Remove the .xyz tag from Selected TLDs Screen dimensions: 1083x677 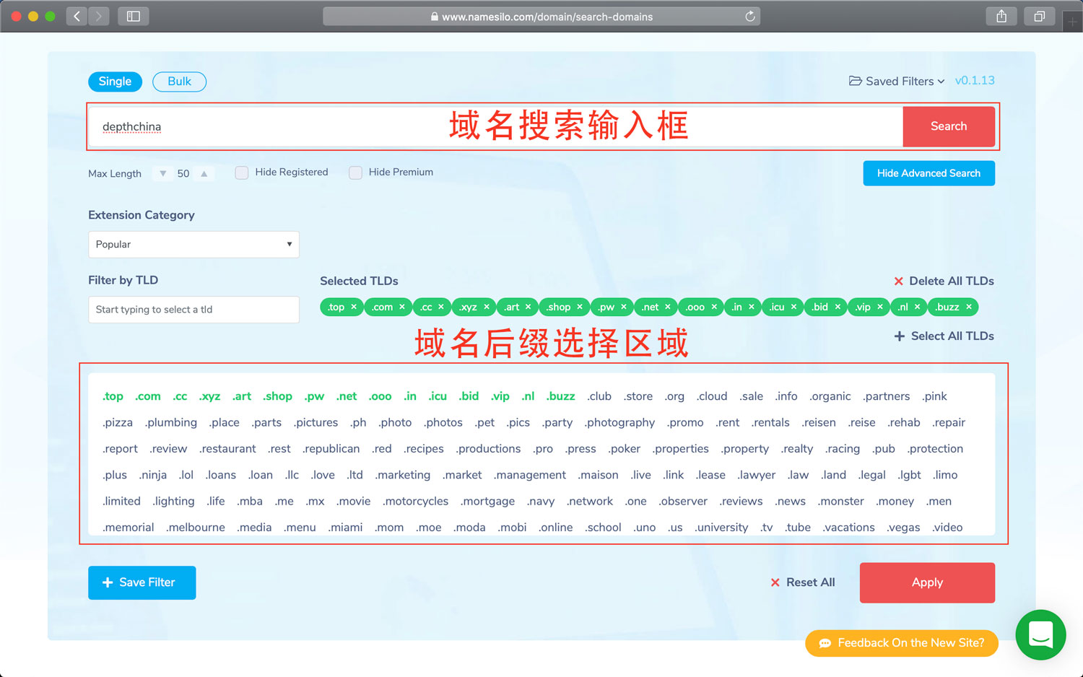pos(487,307)
